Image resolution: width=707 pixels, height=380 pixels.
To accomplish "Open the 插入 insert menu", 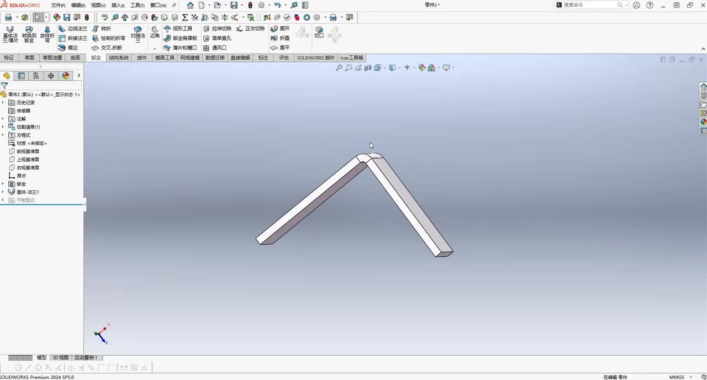I will tap(118, 5).
